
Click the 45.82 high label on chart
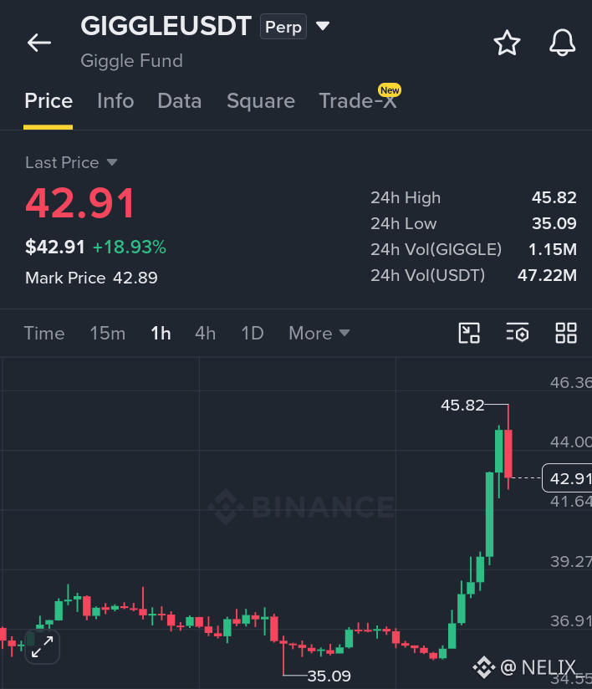tap(462, 406)
